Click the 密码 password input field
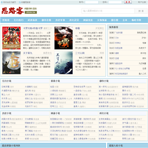 click(x=115, y=2)
